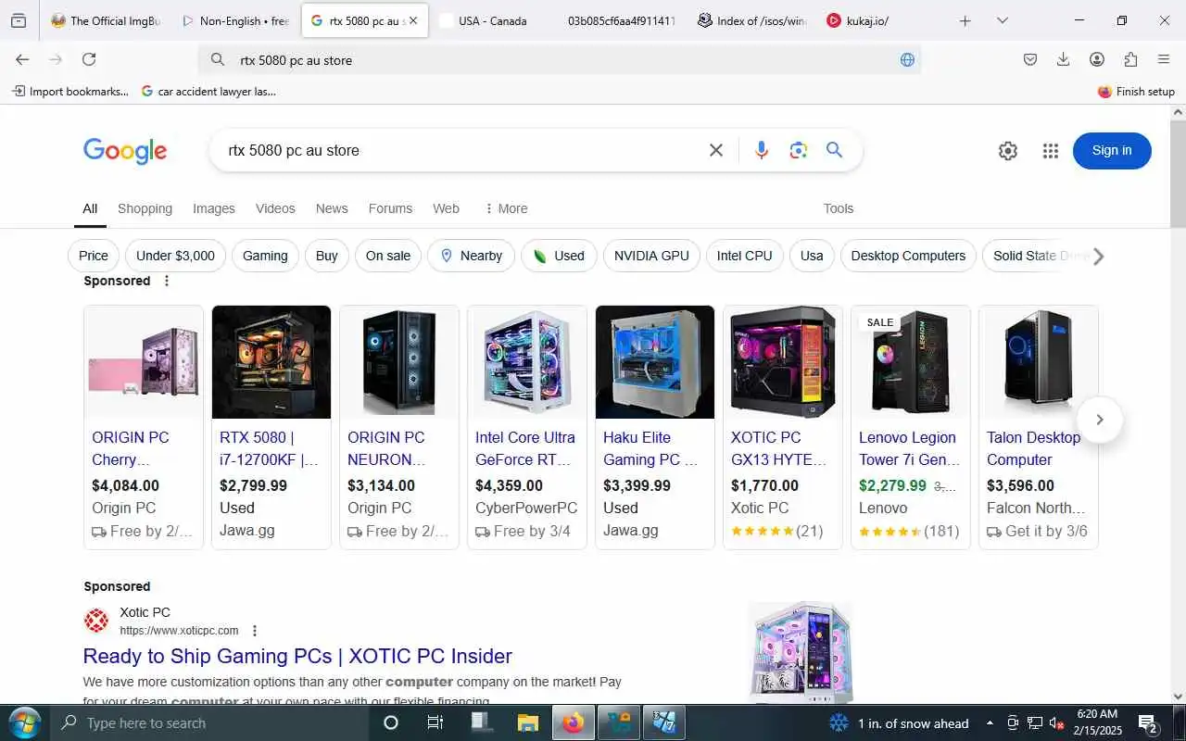Toggle the Used filter chip

click(x=559, y=256)
